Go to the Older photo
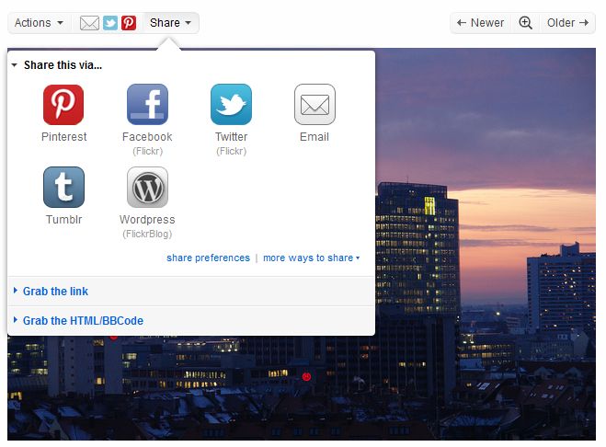This screenshot has width=606, height=447. tap(567, 23)
